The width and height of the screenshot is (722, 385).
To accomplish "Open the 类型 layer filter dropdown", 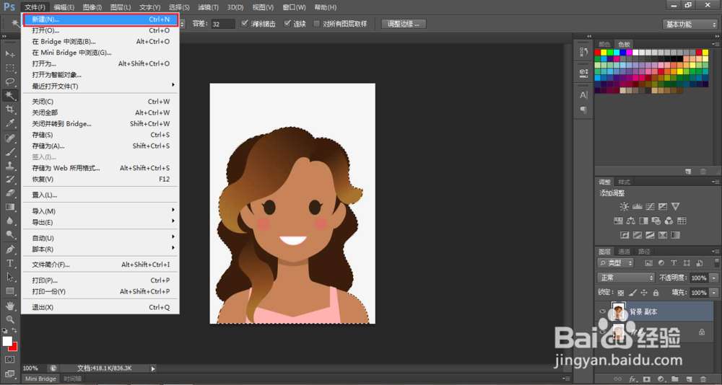I will tap(616, 263).
